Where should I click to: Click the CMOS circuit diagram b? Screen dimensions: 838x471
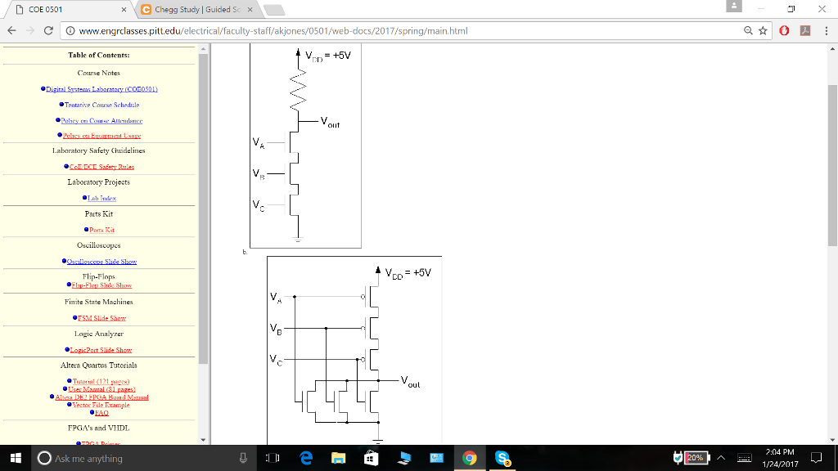[354, 350]
